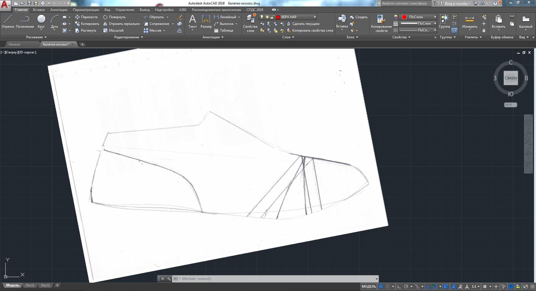Toggle object snap tracking in status bar
536x291 pixels.
point(428,287)
